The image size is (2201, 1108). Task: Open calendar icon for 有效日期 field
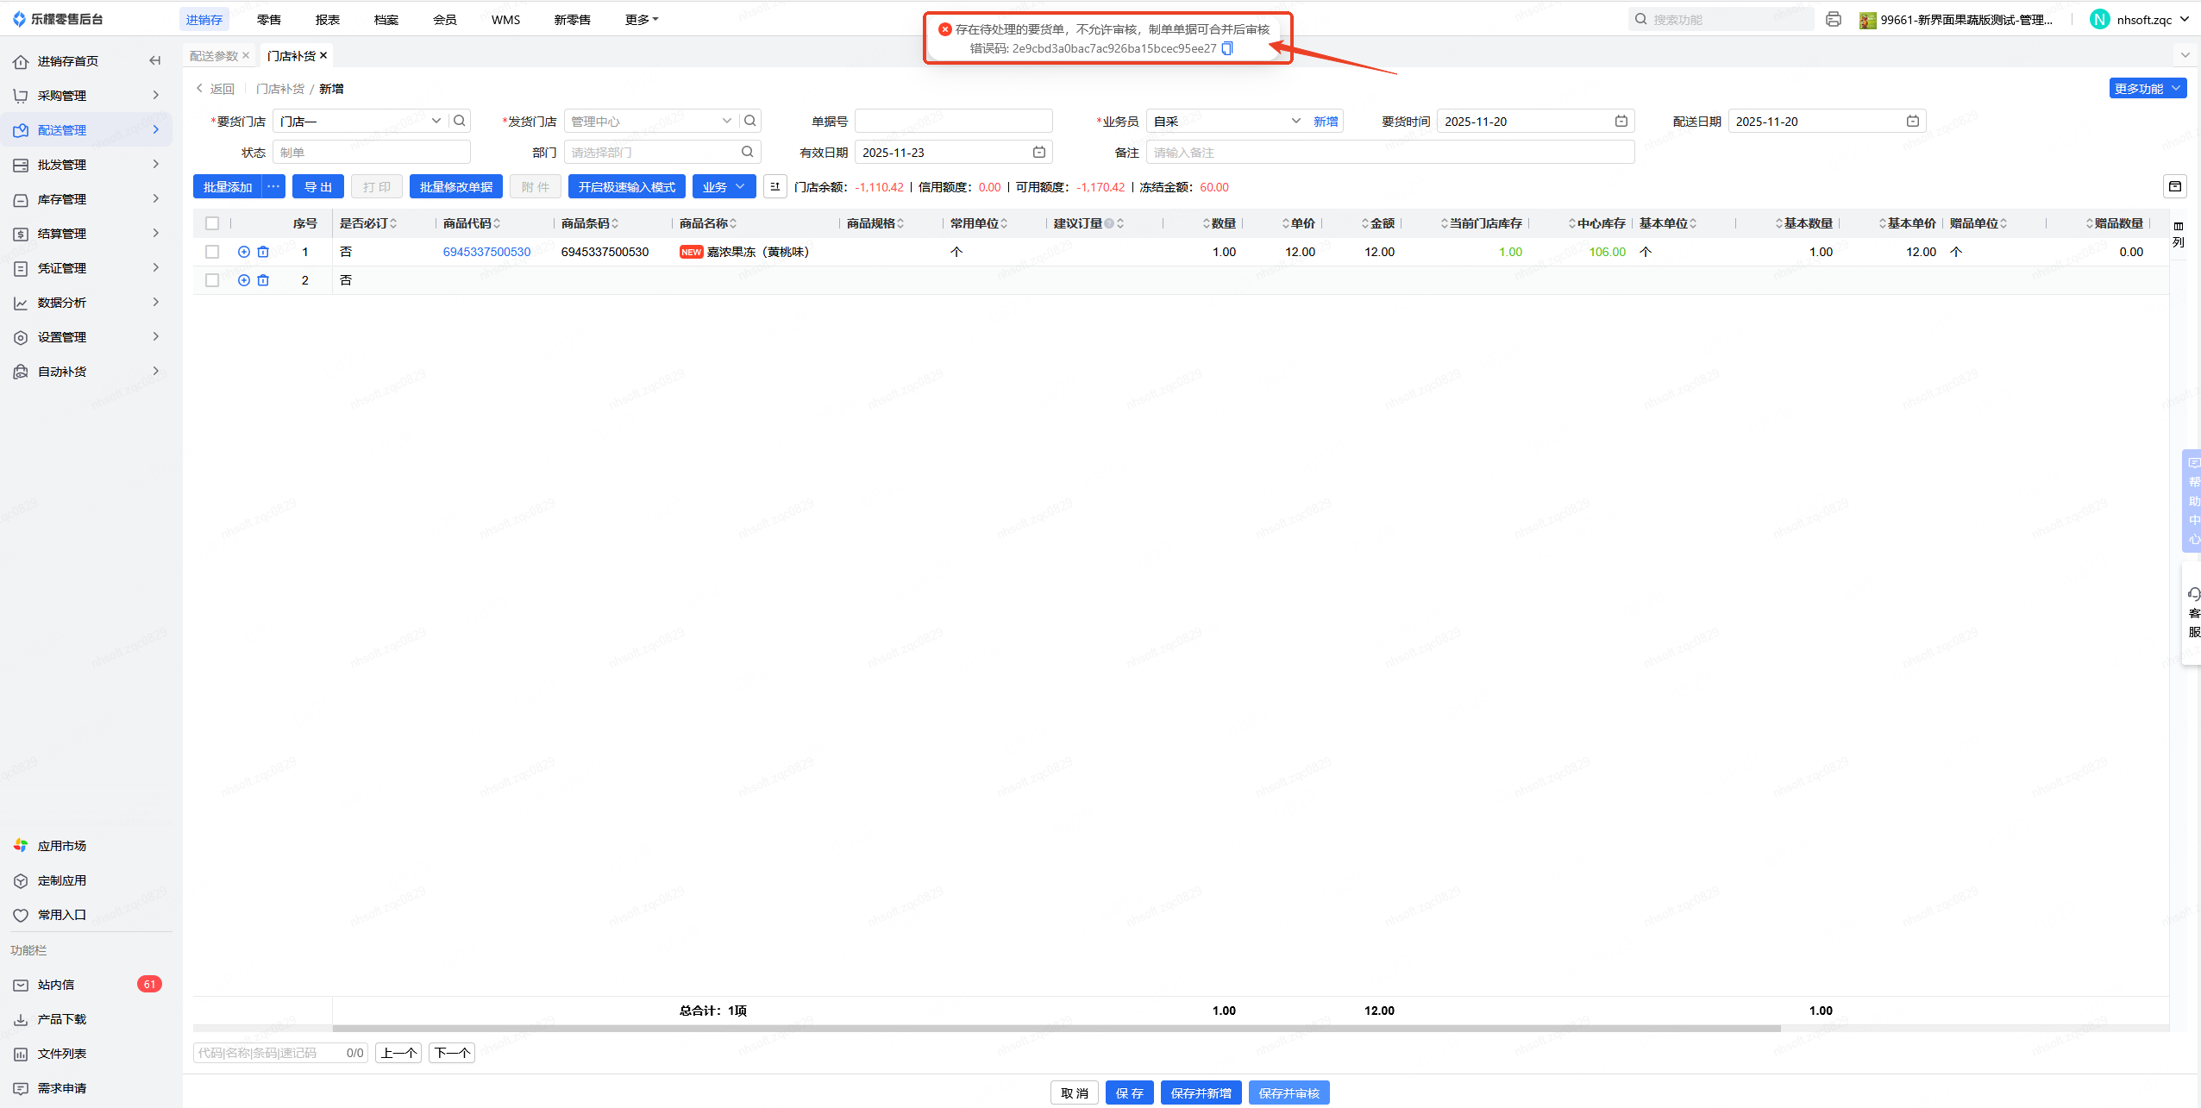[x=1039, y=152]
